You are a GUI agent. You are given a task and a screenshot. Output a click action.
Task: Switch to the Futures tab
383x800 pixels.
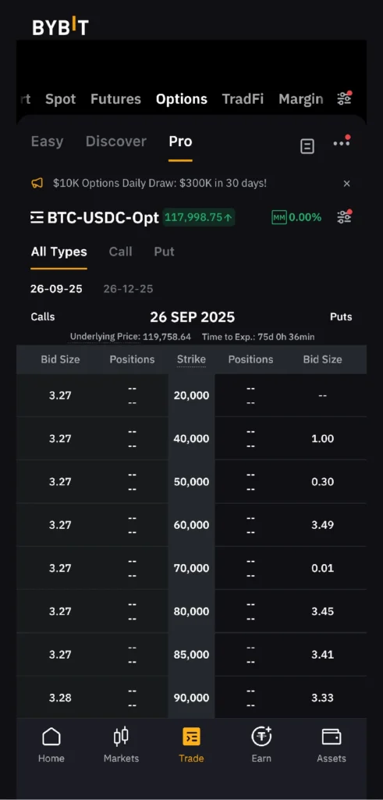pyautogui.click(x=115, y=99)
